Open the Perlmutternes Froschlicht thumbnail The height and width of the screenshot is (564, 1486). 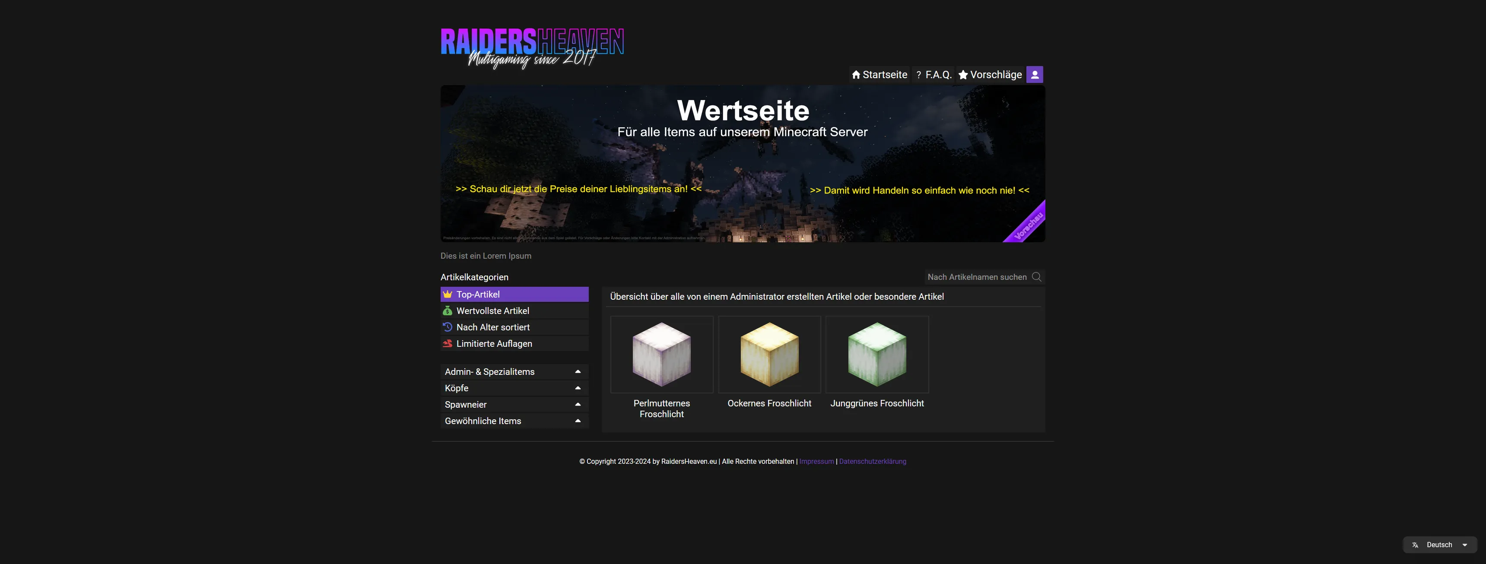pos(662,355)
